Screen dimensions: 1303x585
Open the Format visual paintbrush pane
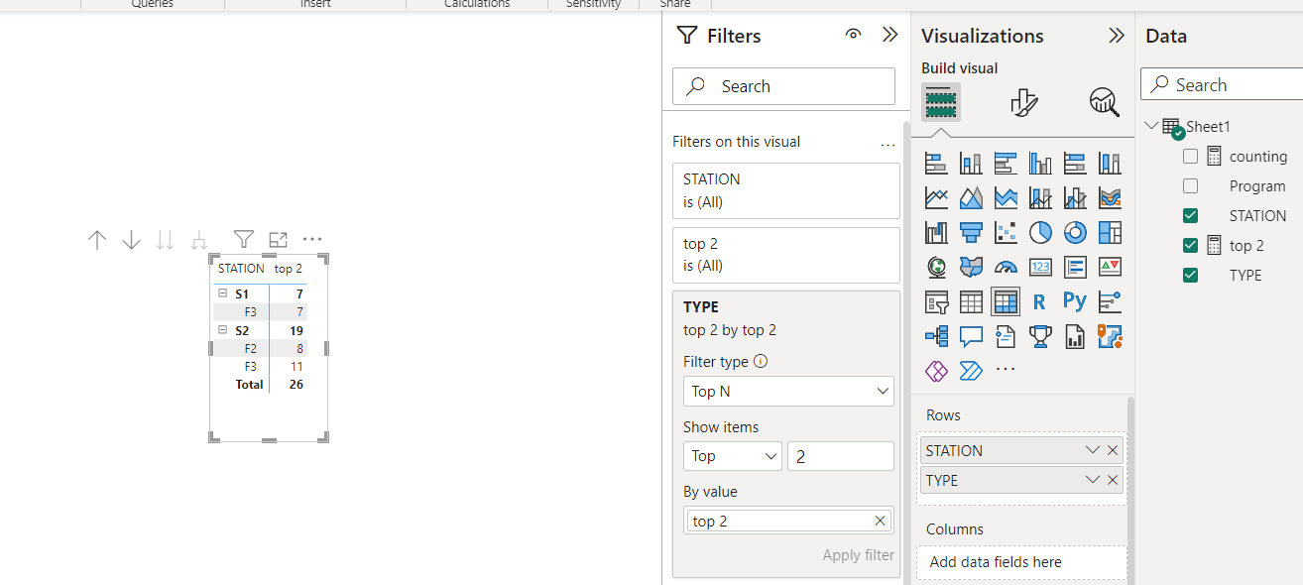tap(1023, 102)
